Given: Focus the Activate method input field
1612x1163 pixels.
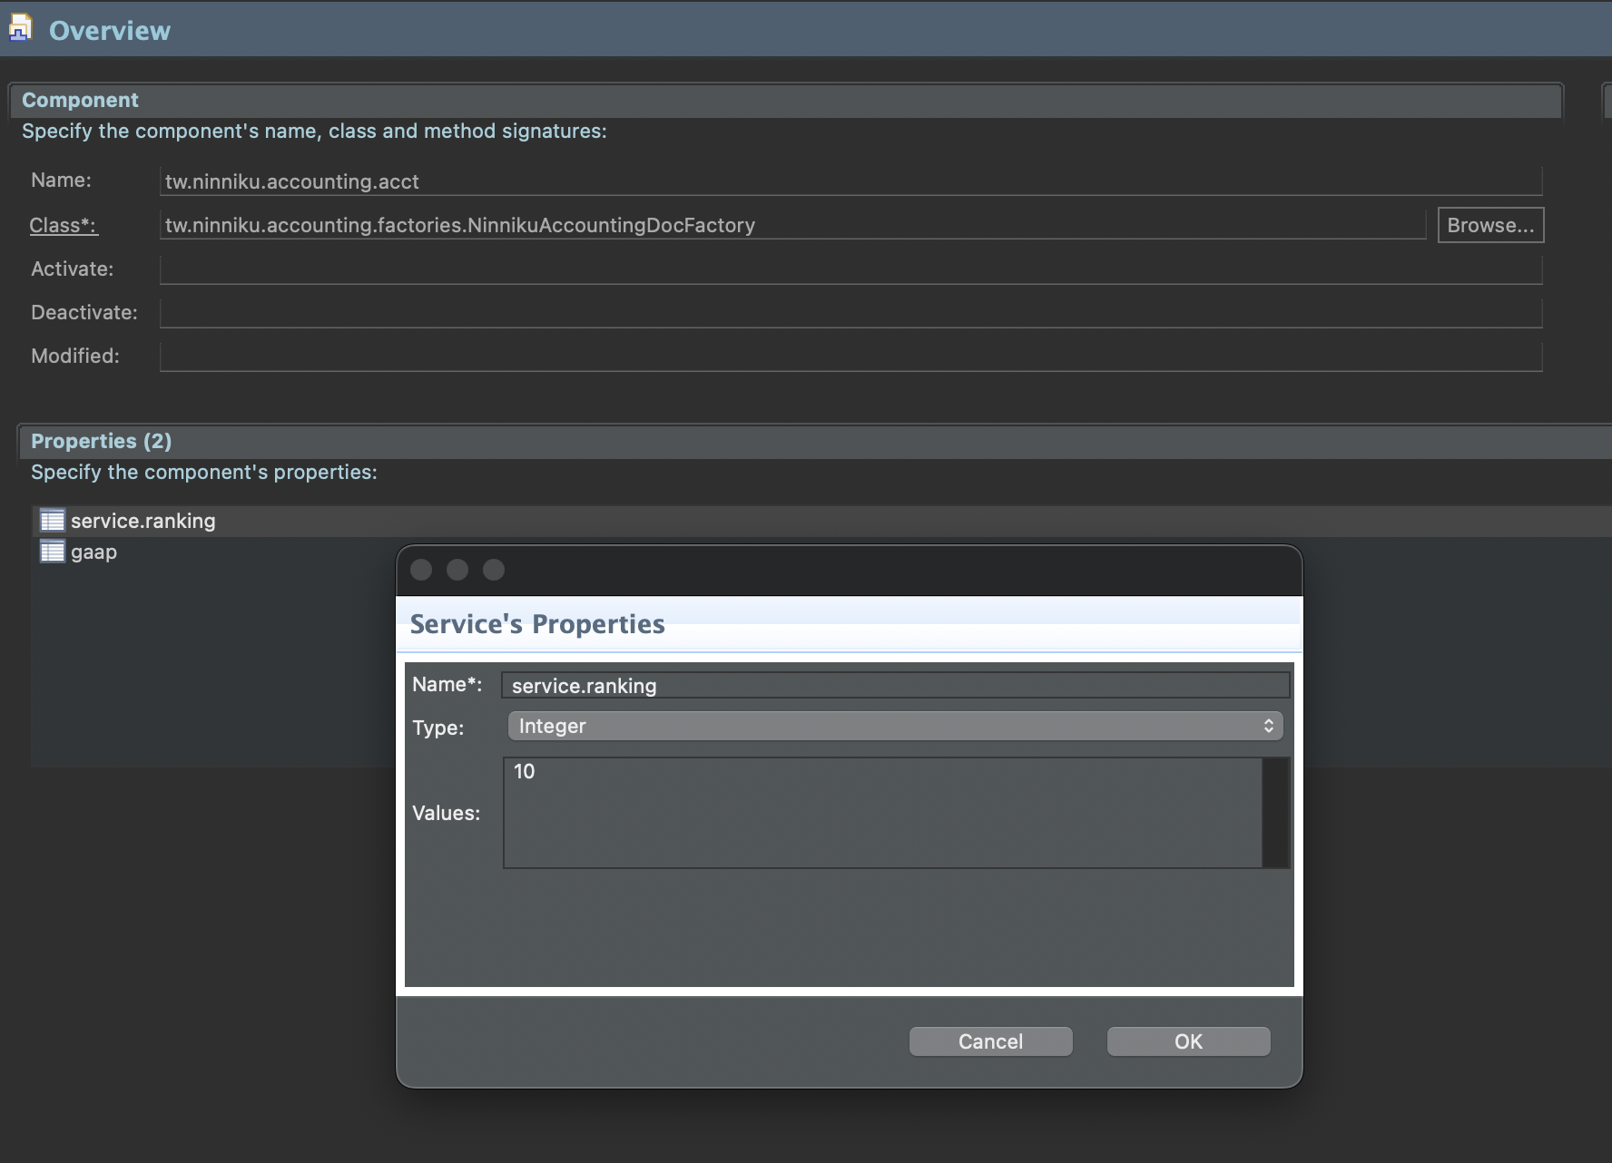Looking at the screenshot, I should point(850,269).
